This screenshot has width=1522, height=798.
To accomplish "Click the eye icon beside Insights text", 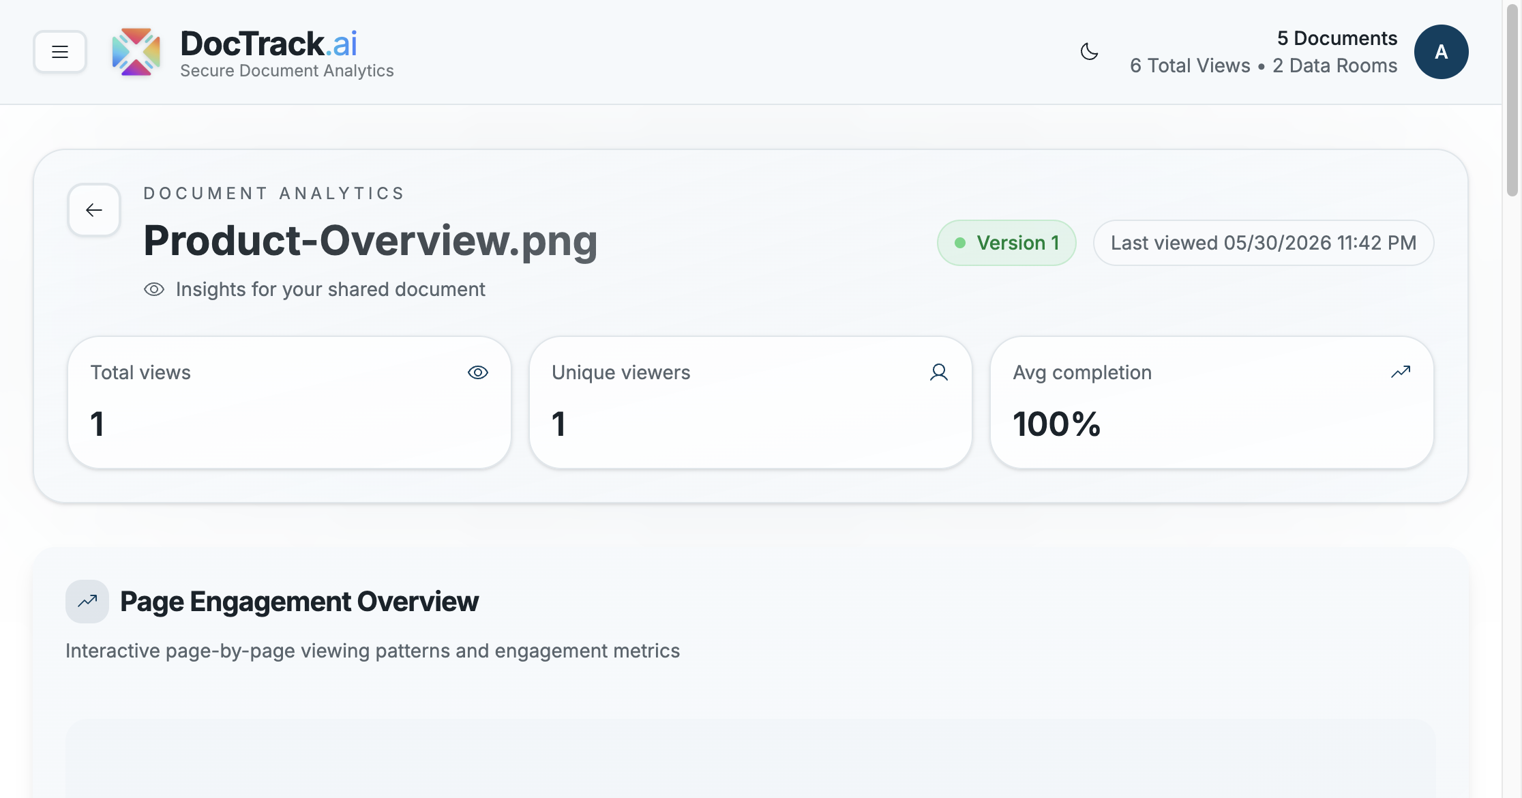I will pyautogui.click(x=154, y=289).
